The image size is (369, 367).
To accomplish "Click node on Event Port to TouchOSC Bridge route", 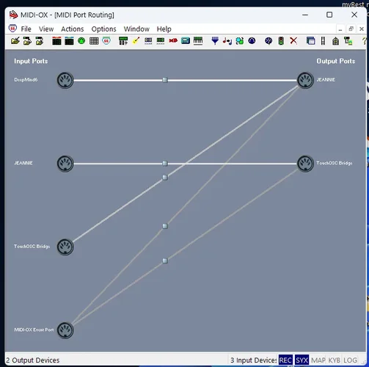I will (x=165, y=261).
